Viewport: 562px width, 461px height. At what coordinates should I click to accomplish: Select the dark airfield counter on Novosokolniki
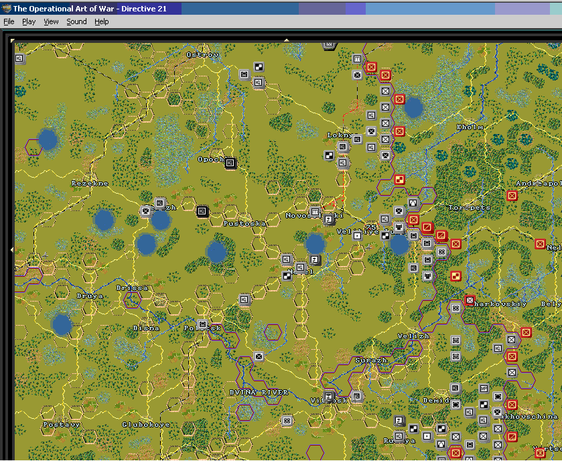(329, 219)
